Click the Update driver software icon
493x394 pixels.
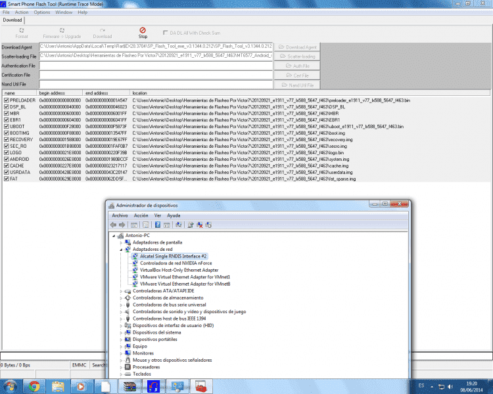191,225
